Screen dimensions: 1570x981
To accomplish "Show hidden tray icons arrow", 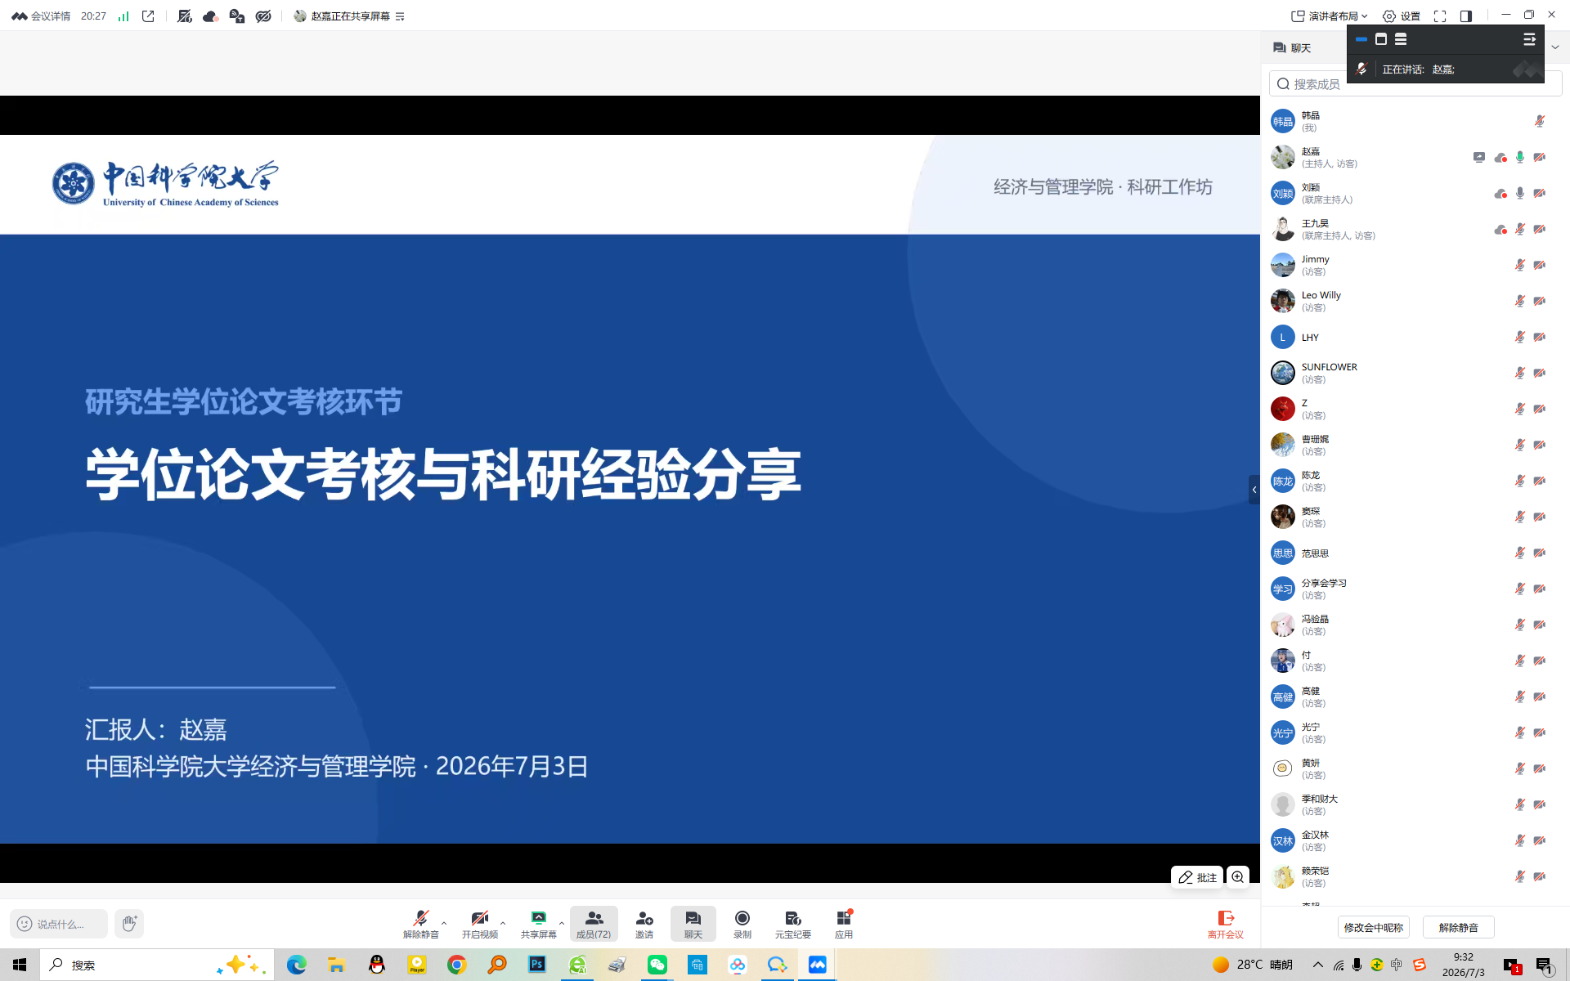I will (x=1318, y=965).
